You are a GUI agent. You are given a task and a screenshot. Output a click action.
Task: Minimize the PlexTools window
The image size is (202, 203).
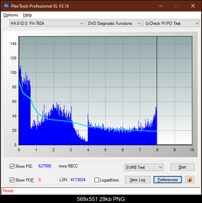161,6
